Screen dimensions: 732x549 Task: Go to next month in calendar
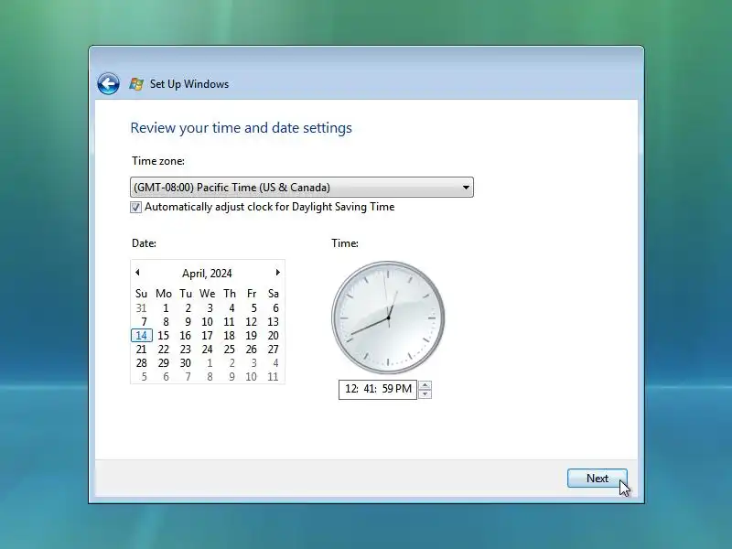point(278,272)
